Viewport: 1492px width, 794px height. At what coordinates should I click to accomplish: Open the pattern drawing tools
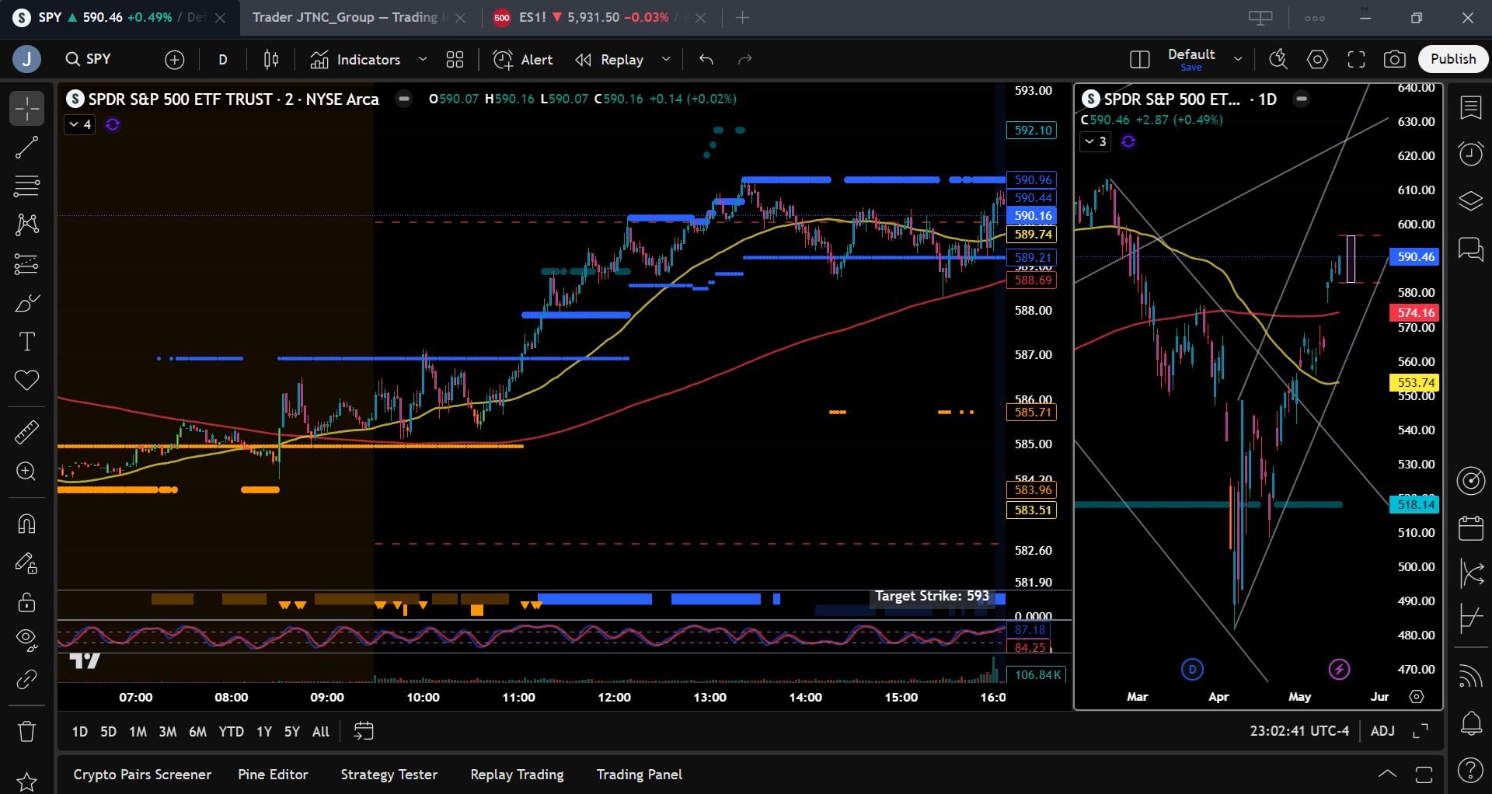coord(26,225)
